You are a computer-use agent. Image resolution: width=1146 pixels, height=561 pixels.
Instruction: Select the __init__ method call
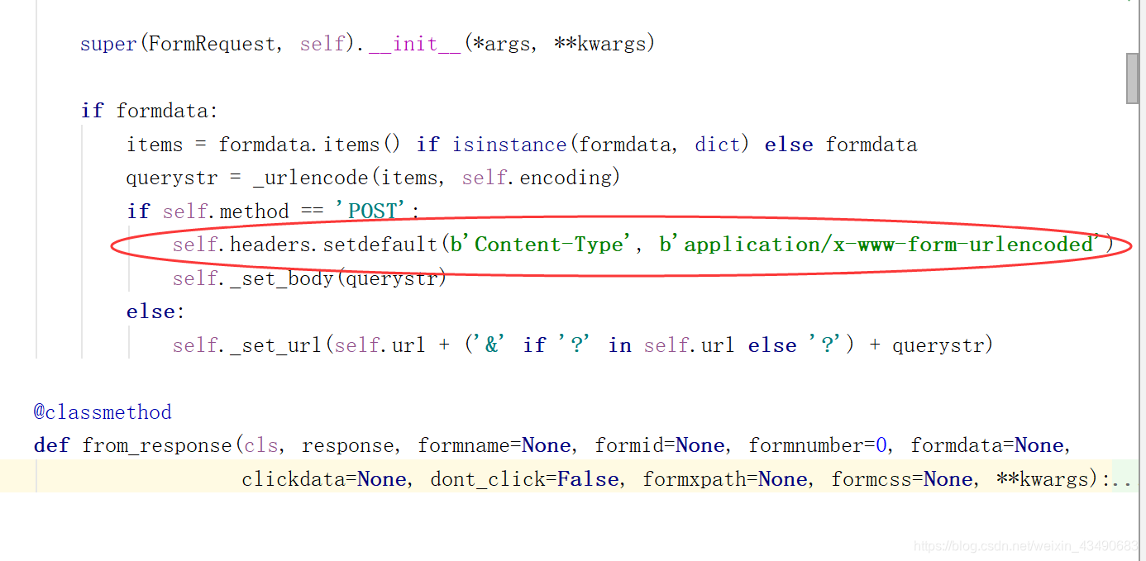(x=414, y=43)
